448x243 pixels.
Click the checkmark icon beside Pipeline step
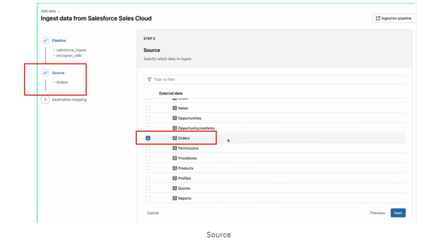[x=45, y=40]
